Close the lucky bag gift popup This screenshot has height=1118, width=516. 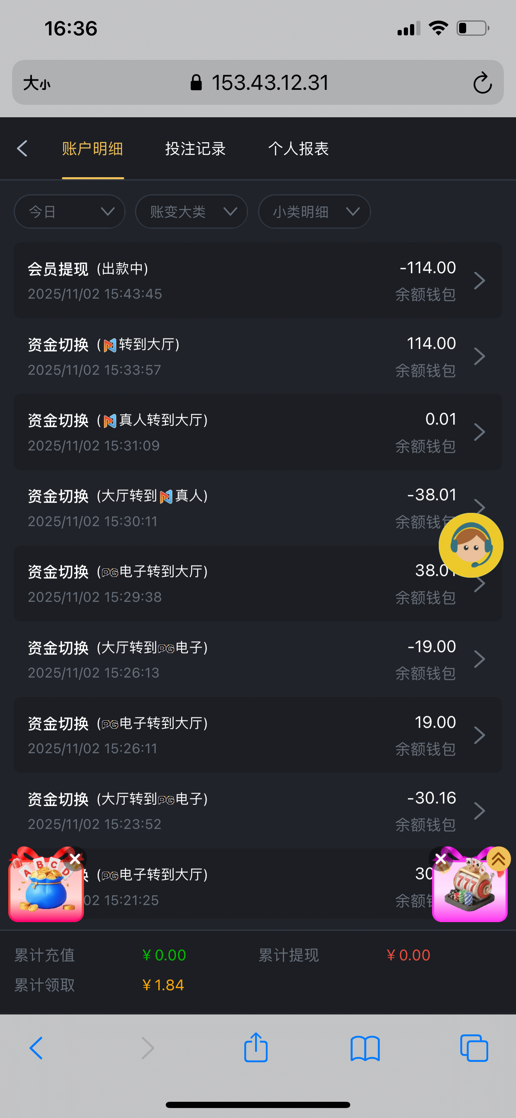(76, 858)
